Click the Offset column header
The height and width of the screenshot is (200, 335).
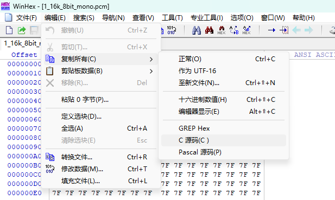tap(24, 55)
